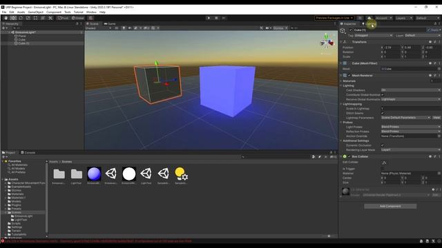Select the blue emissive material thumbnail

coord(94,174)
